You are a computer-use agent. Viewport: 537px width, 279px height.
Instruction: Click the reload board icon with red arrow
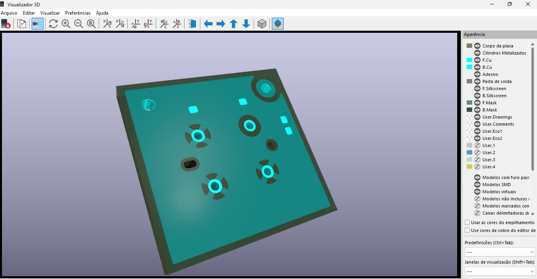(x=6, y=24)
